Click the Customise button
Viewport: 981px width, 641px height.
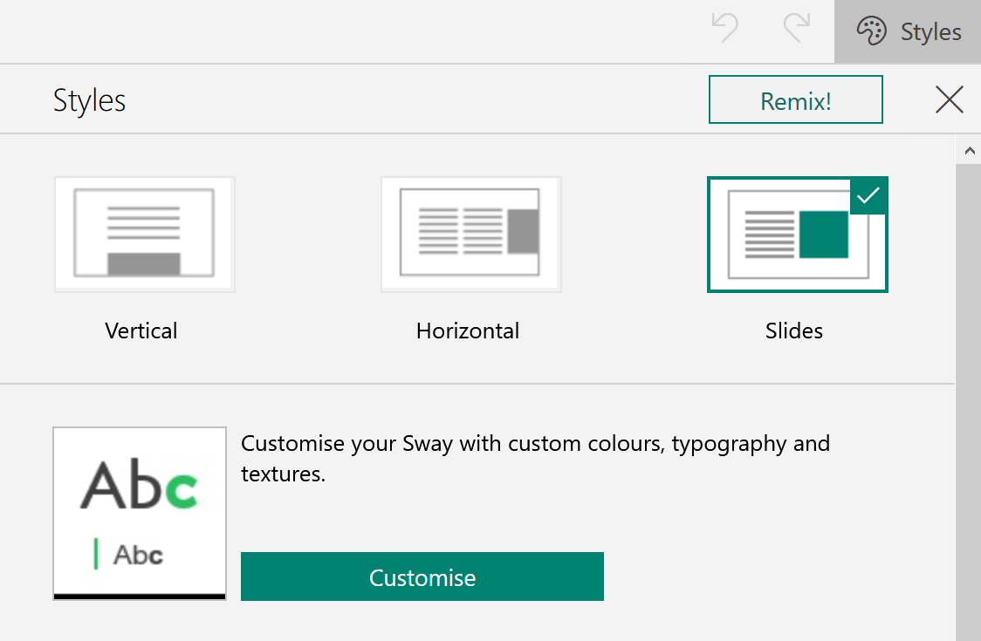tap(422, 577)
